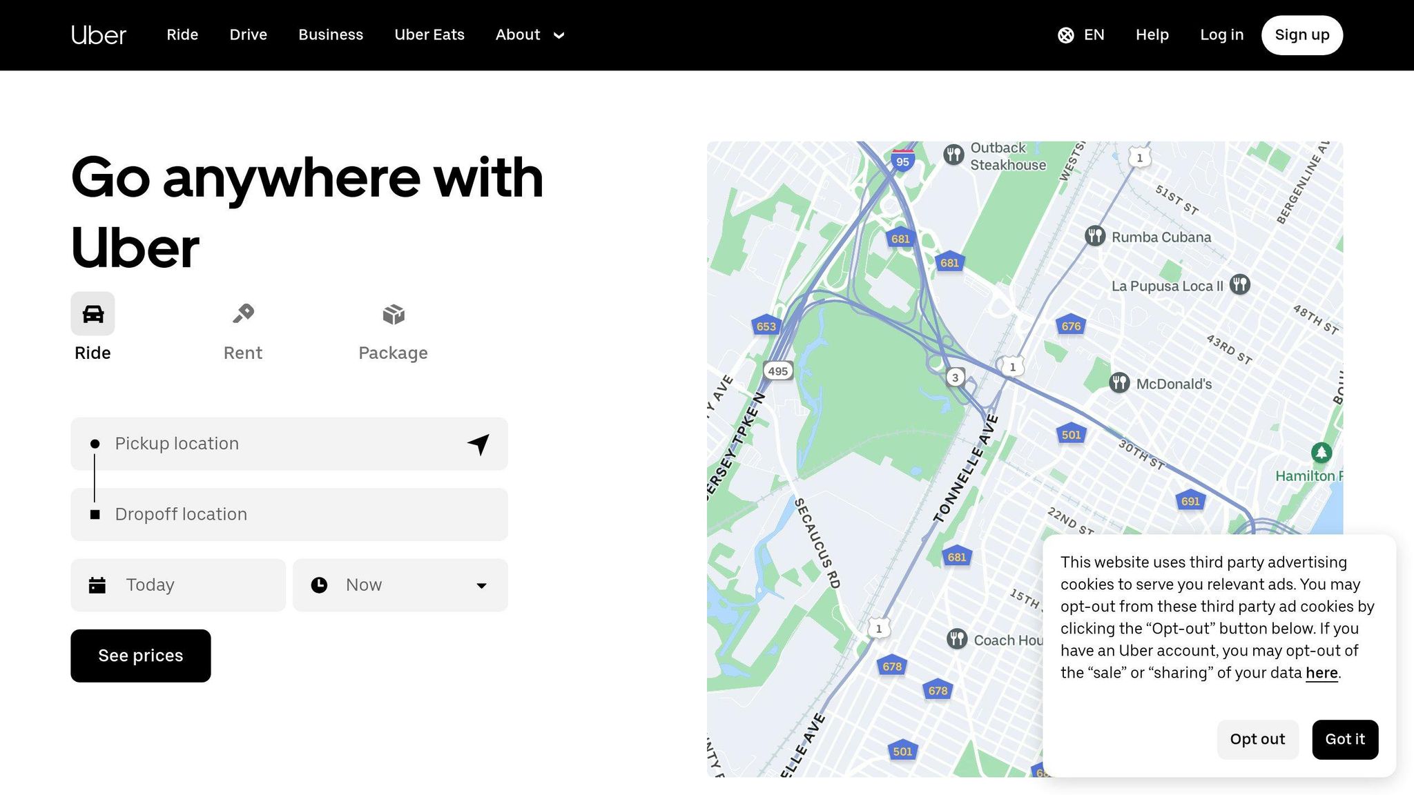This screenshot has width=1414, height=795.
Task: Open the Today date picker
Action: click(178, 585)
